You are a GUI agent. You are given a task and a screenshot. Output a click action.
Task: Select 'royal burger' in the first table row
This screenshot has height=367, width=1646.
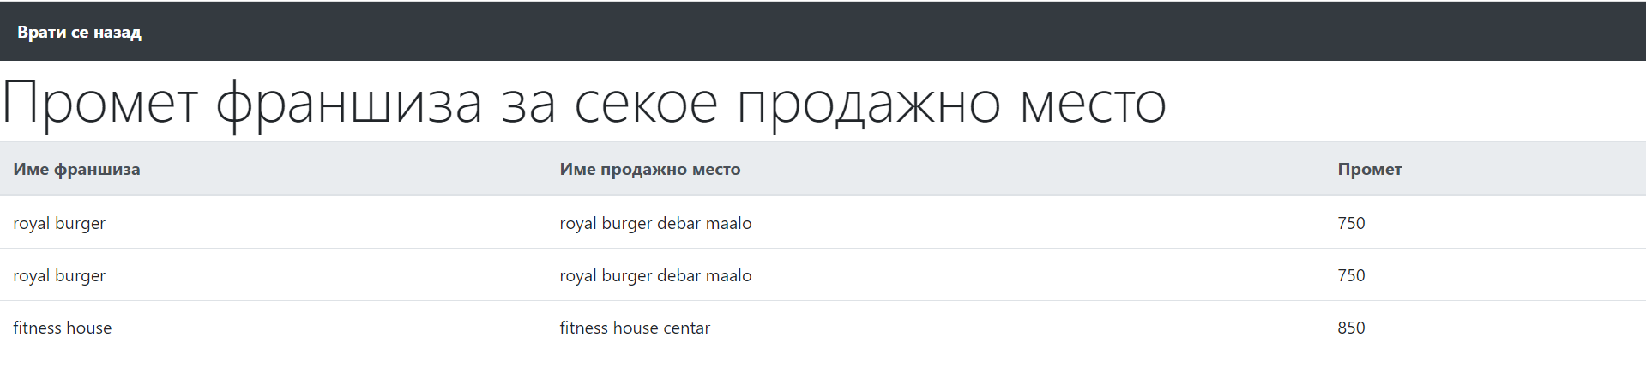pyautogui.click(x=59, y=223)
